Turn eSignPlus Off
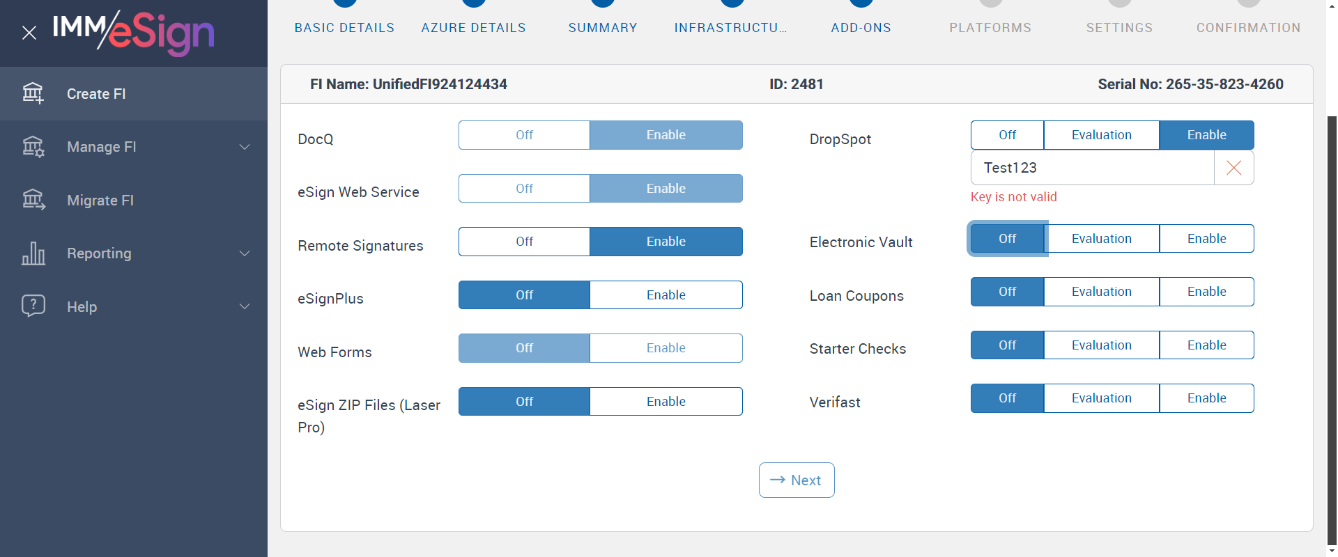This screenshot has height=557, width=1338. (524, 295)
